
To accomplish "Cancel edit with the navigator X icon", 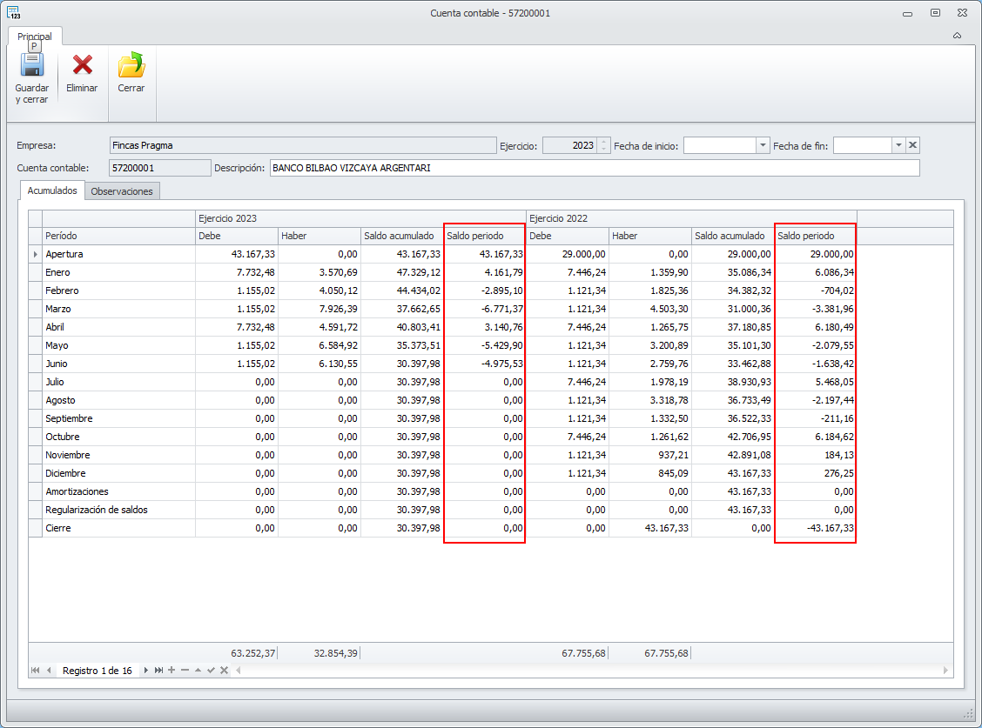I will (x=224, y=671).
